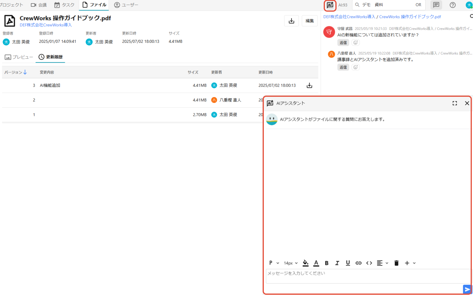The width and height of the screenshot is (473, 295).
Task: Click the 変更内容 column header
Action: click(47, 72)
